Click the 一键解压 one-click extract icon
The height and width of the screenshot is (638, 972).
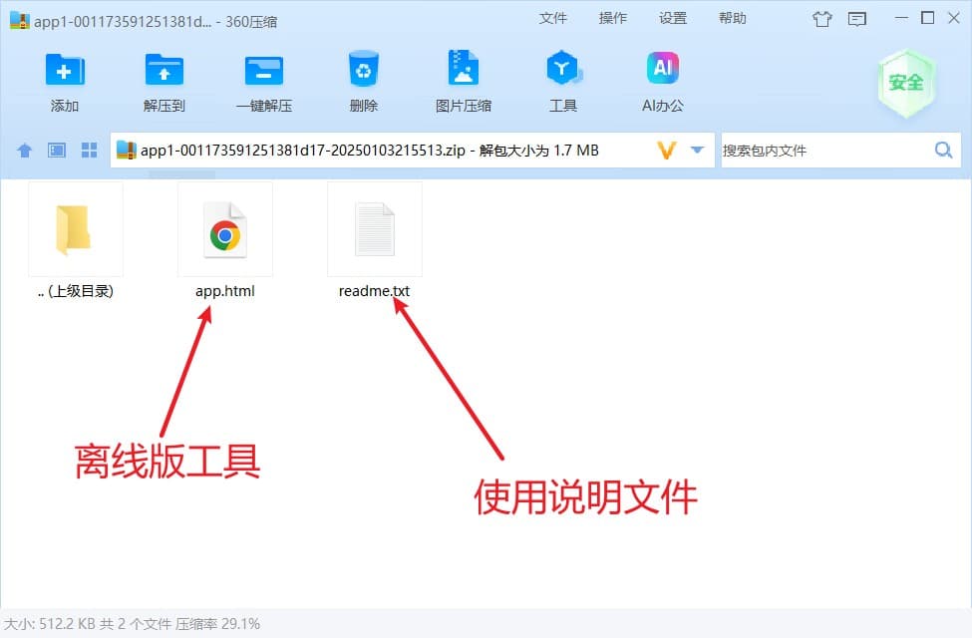[264, 70]
